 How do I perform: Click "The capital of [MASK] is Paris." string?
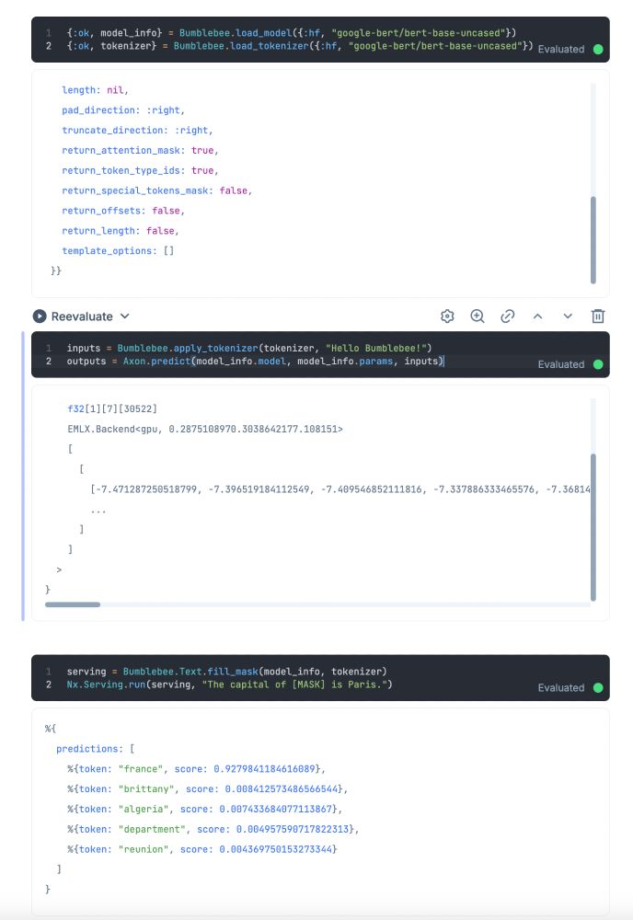pos(293,684)
